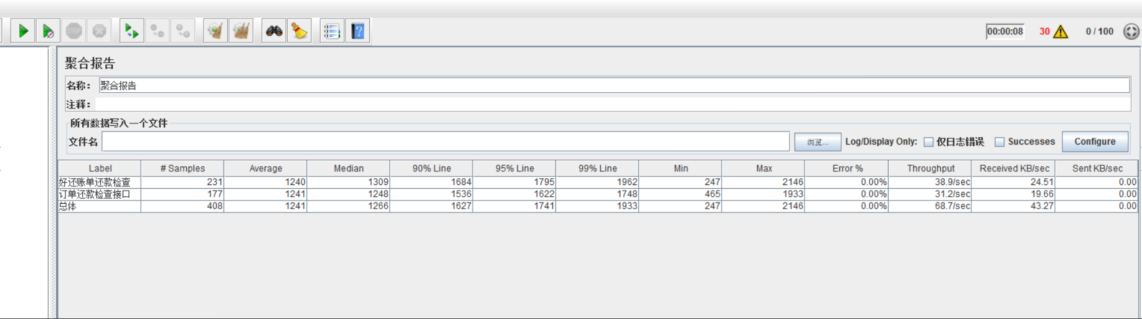Sort by the 90% Line column header
Screen dimensions: 1142x319
click(432, 168)
